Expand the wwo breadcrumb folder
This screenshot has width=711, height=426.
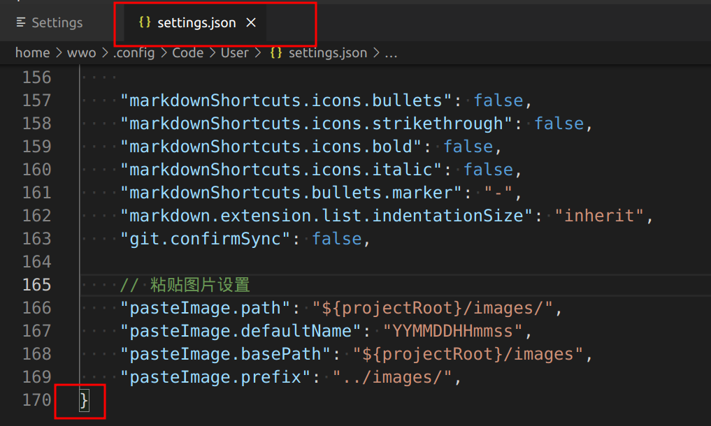(x=81, y=53)
